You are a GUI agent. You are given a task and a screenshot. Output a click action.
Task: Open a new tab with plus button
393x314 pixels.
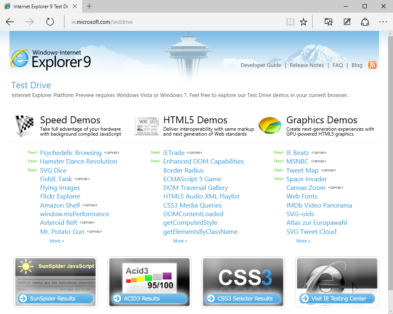(89, 7)
